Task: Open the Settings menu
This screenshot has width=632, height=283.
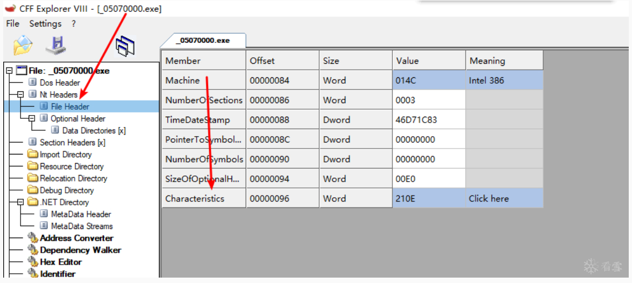Action: 45,24
